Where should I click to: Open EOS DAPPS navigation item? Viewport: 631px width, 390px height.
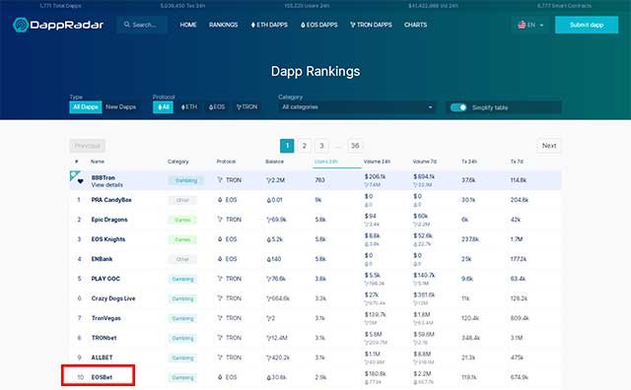(x=318, y=25)
